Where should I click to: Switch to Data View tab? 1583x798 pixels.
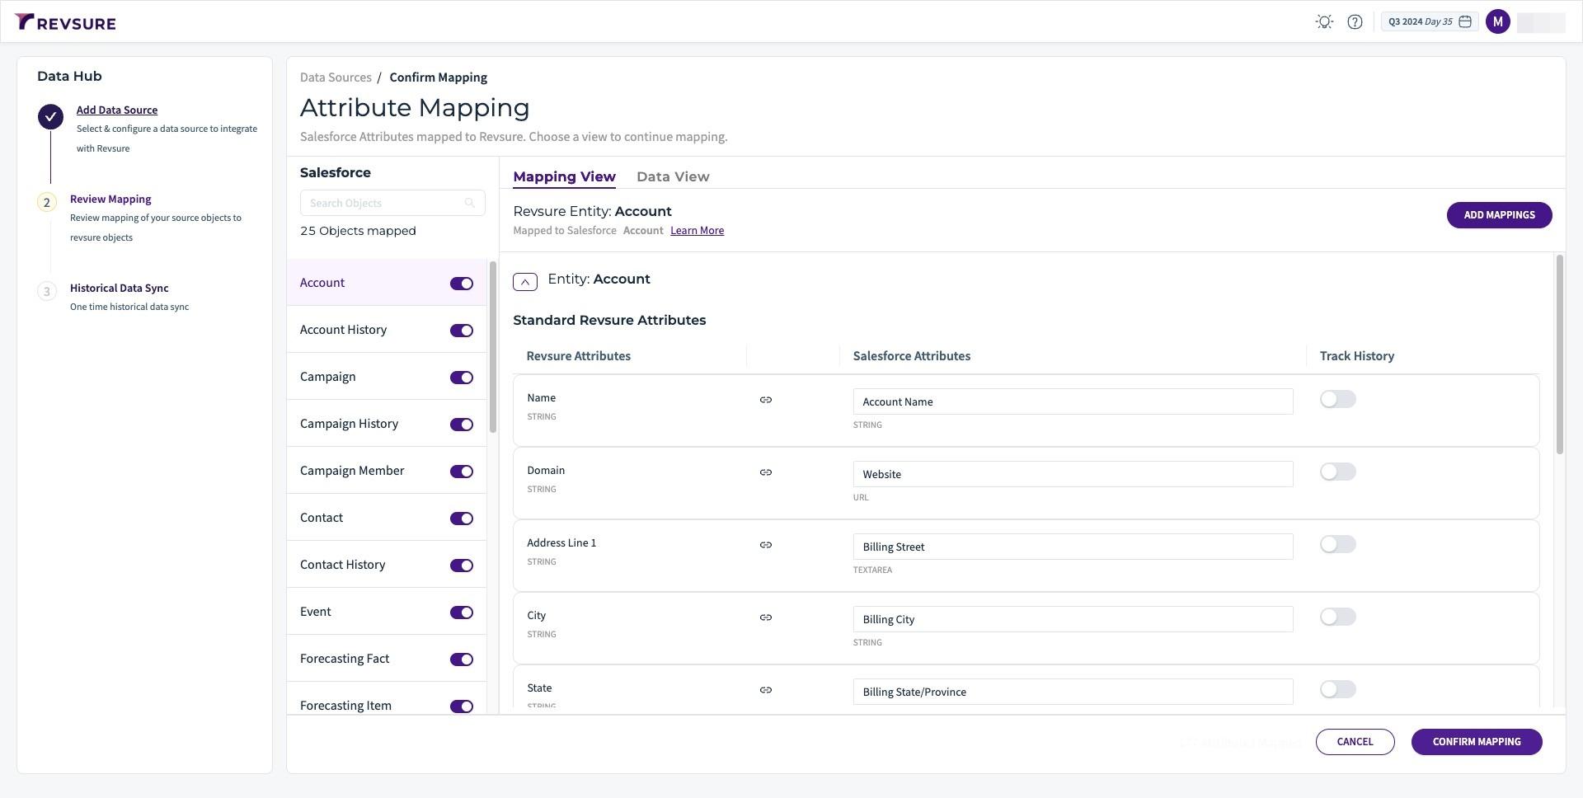tap(673, 176)
